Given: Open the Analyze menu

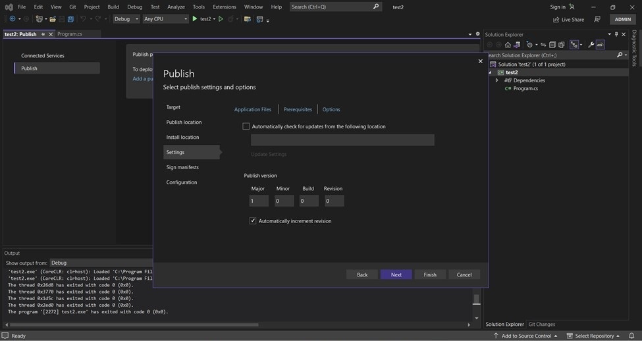Looking at the screenshot, I should tap(176, 7).
